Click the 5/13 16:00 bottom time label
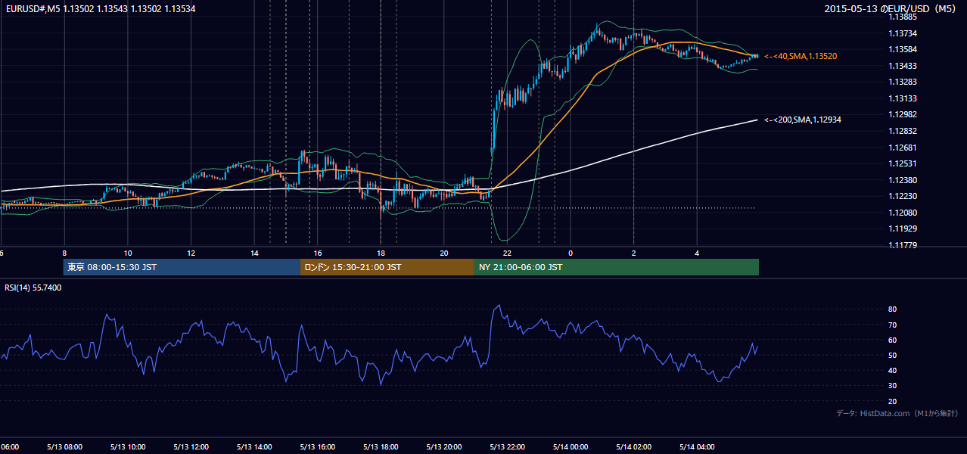 [x=318, y=447]
